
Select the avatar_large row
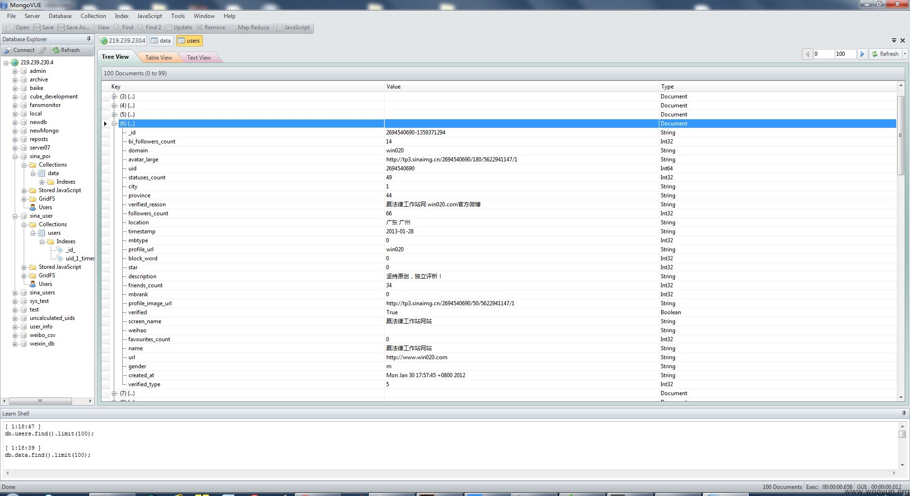pos(502,159)
